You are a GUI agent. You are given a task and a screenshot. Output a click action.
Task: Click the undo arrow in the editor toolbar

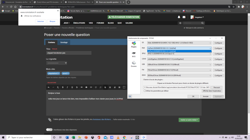(49, 87)
